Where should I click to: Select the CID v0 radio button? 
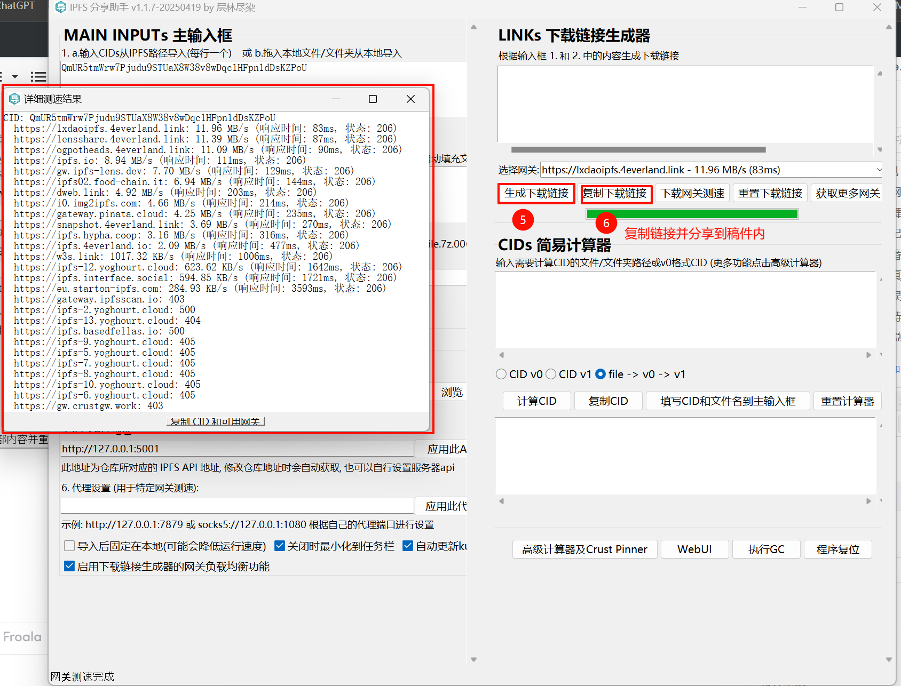tap(501, 374)
